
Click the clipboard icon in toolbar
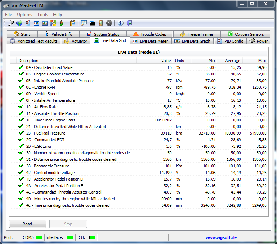coord(73,23)
